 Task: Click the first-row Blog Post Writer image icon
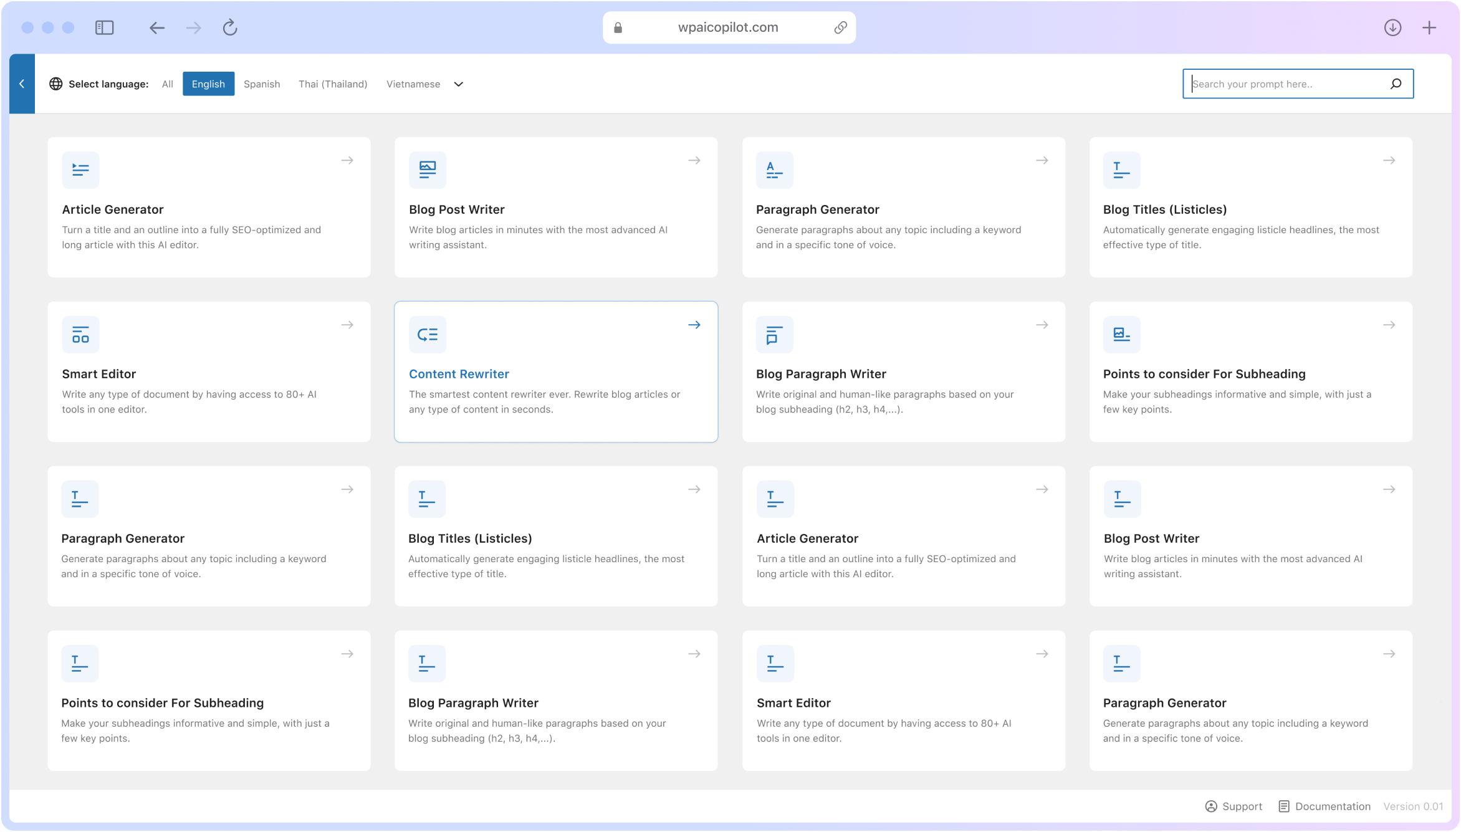click(x=428, y=170)
